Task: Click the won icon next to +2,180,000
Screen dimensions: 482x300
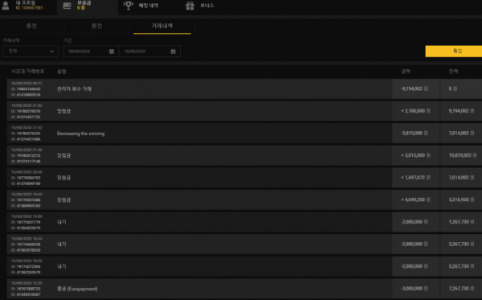Action: (x=428, y=111)
